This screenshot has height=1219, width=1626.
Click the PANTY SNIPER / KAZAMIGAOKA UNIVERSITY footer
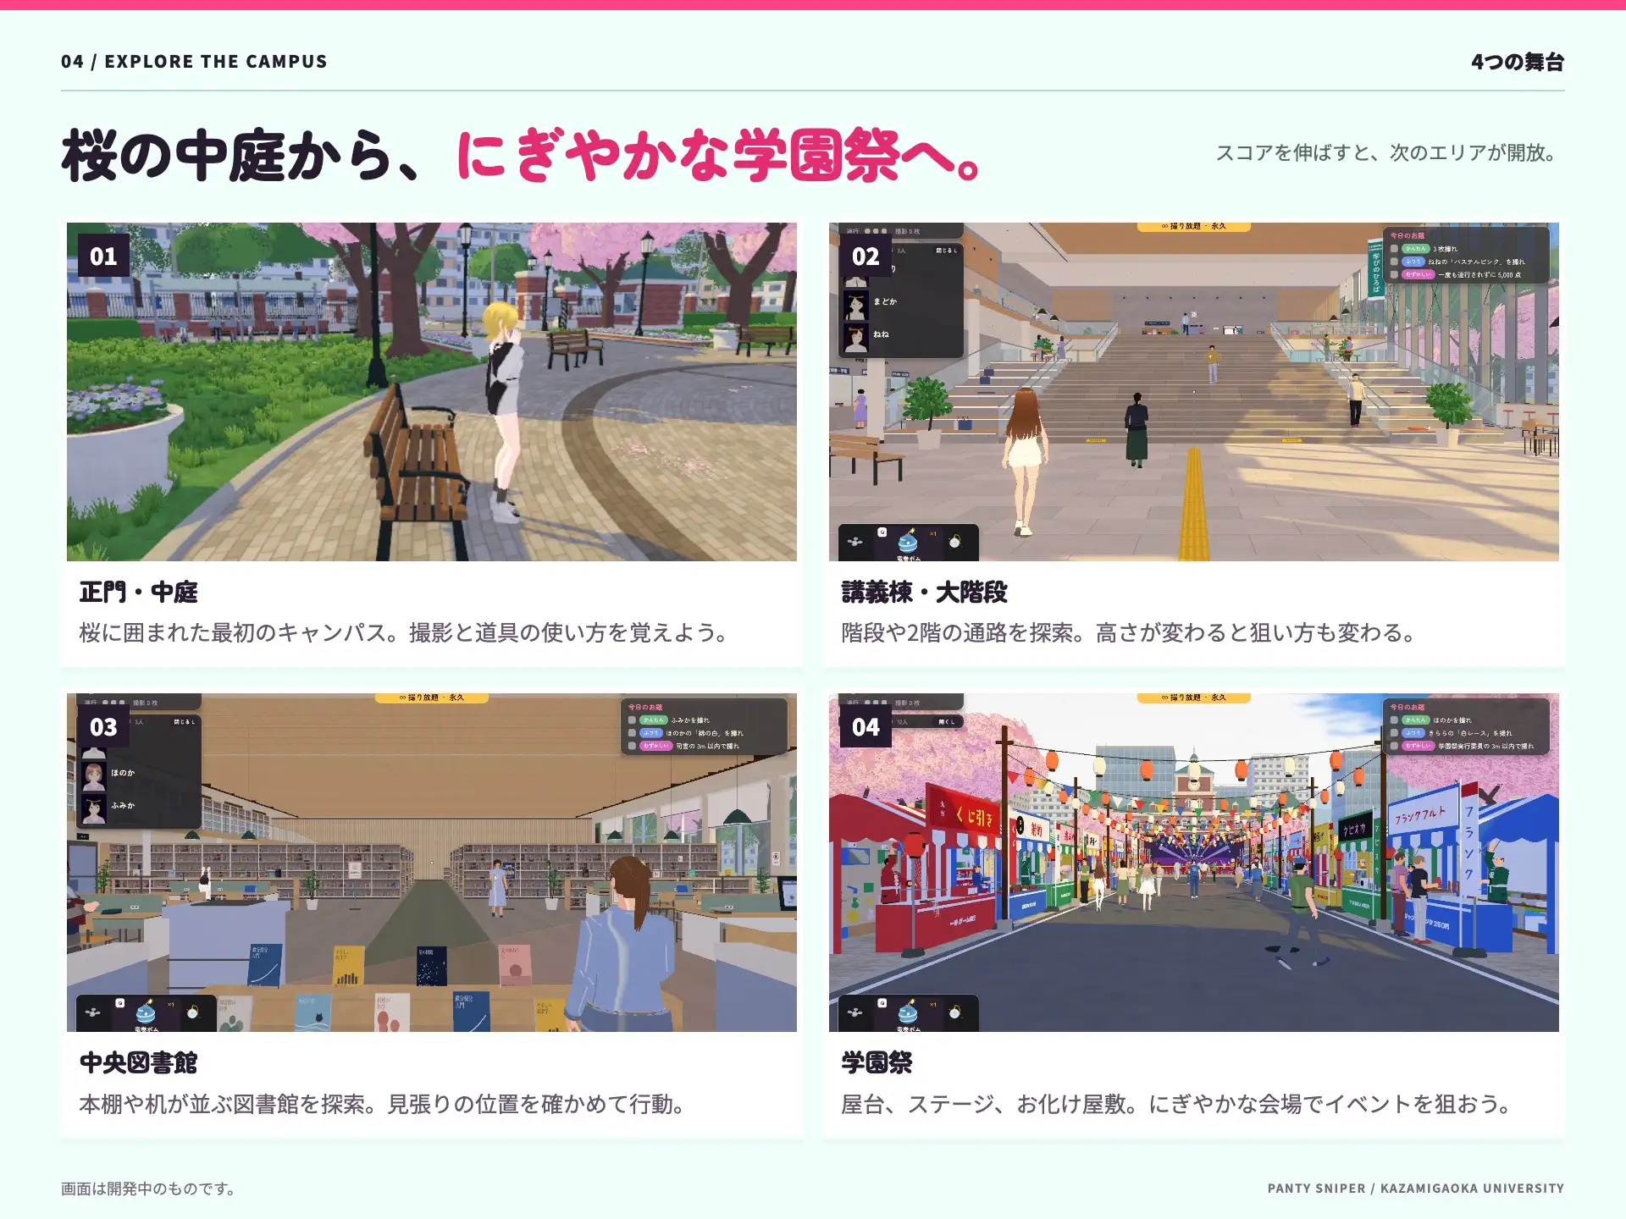tap(1416, 1189)
